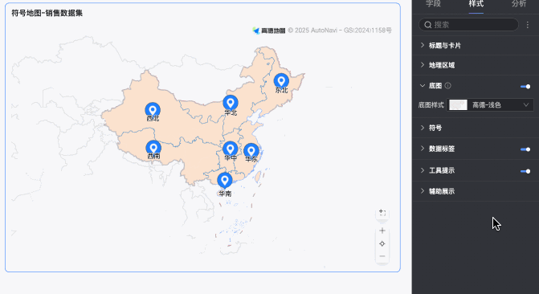
Task: Click the 东北 map pin marker
Action: [x=281, y=81]
